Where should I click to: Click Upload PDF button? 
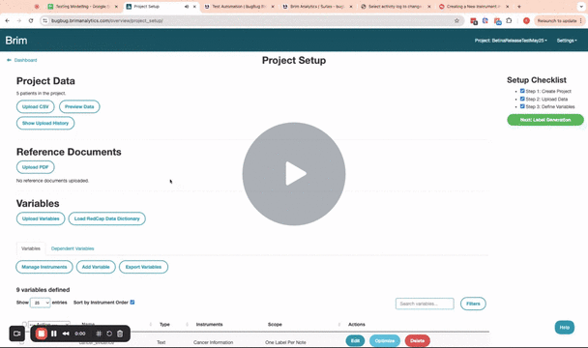pos(35,167)
